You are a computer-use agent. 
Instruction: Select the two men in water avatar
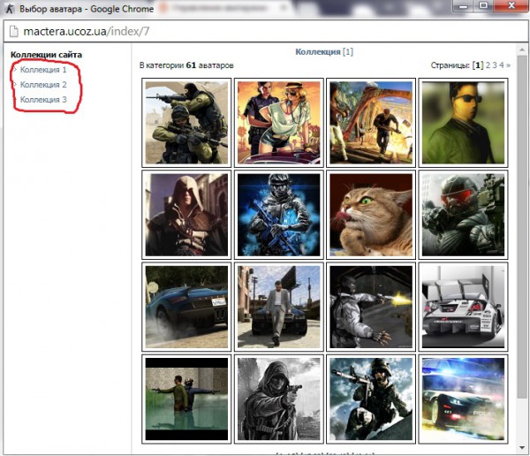click(186, 399)
